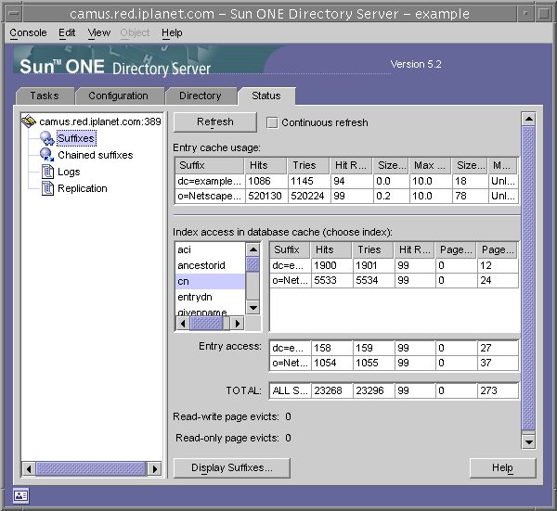The width and height of the screenshot is (557, 511).
Task: Click the main panel scroll up arrow
Action: pyautogui.click(x=528, y=119)
